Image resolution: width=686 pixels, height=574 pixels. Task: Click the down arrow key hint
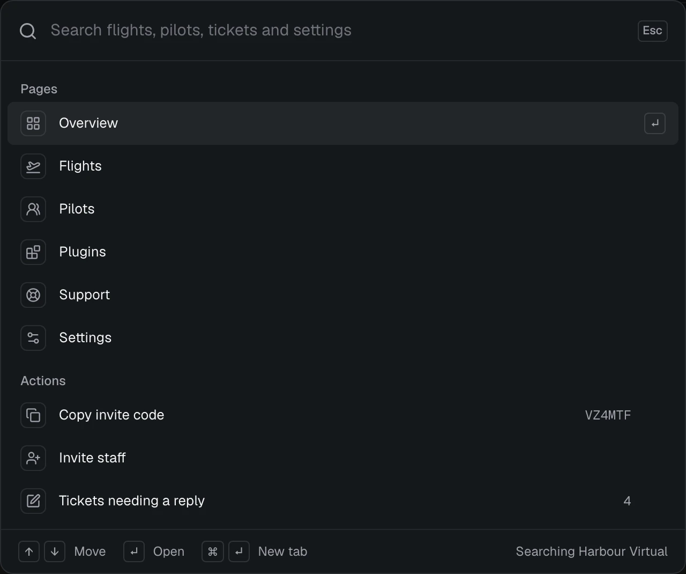(55, 551)
